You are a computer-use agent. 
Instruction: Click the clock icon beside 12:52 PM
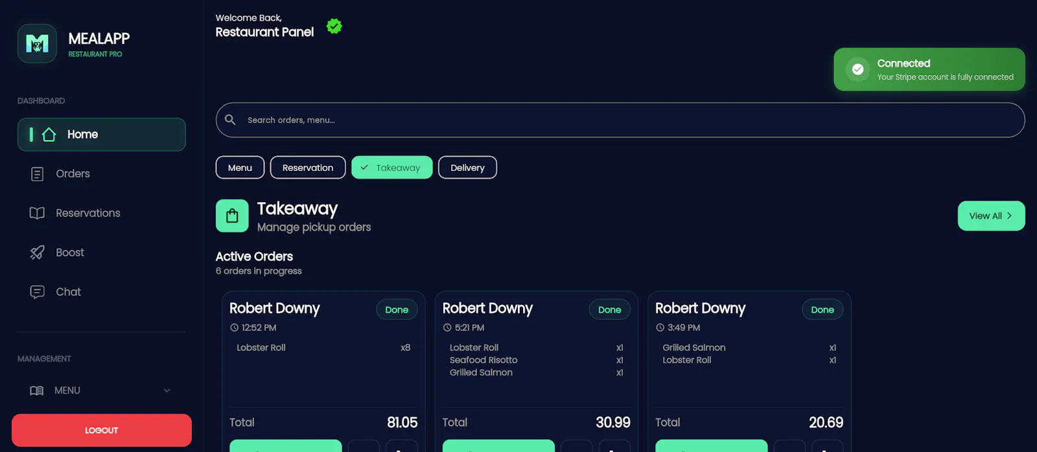pyautogui.click(x=235, y=328)
